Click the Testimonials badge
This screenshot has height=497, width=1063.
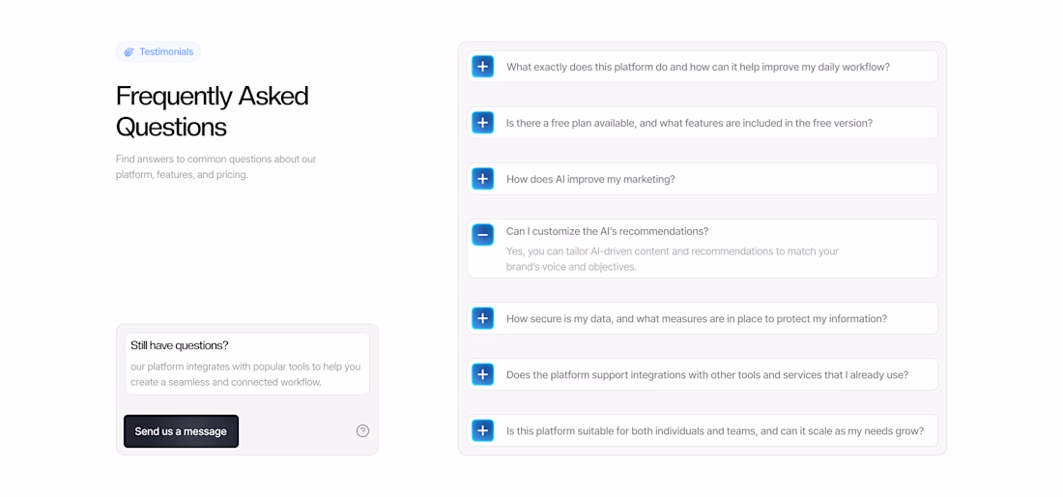pyautogui.click(x=158, y=51)
